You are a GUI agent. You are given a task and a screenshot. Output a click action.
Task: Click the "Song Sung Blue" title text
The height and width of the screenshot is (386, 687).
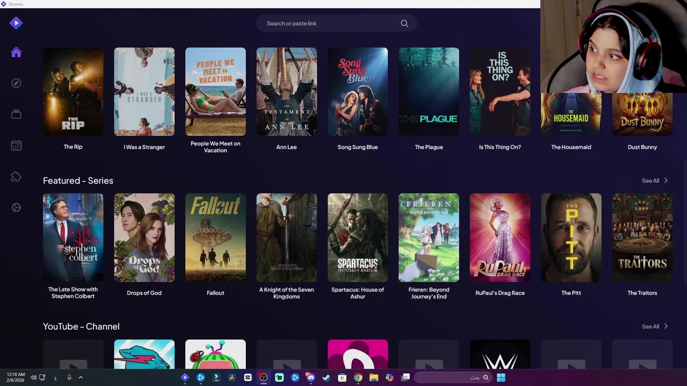point(357,147)
